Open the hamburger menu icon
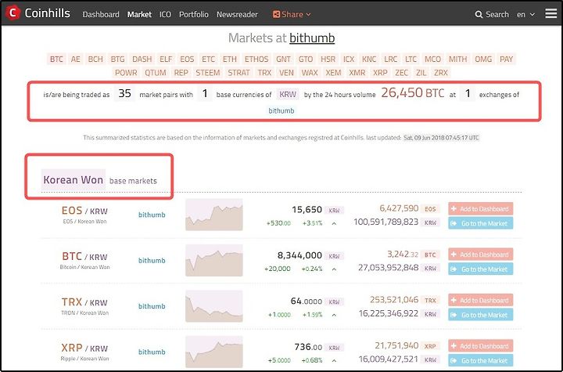This screenshot has width=563, height=372. click(x=550, y=13)
